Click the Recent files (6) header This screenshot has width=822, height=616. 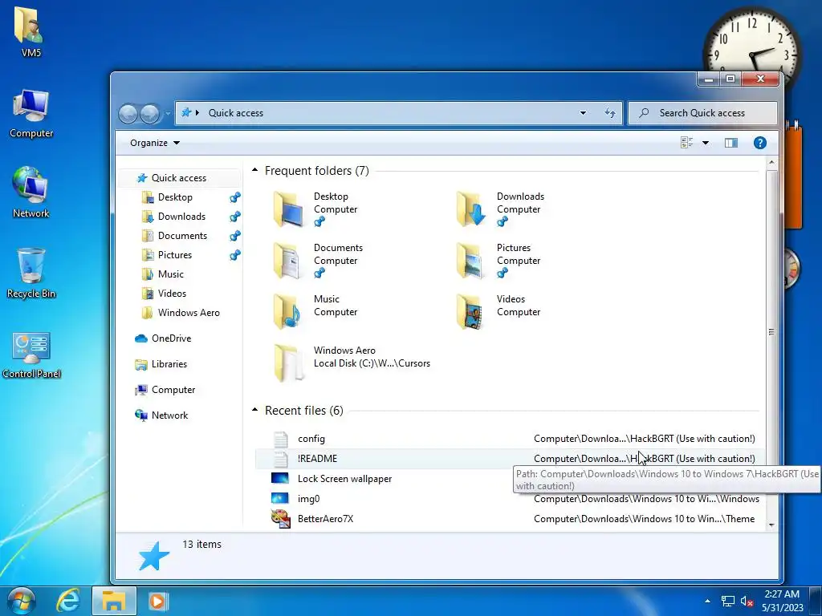coord(304,411)
